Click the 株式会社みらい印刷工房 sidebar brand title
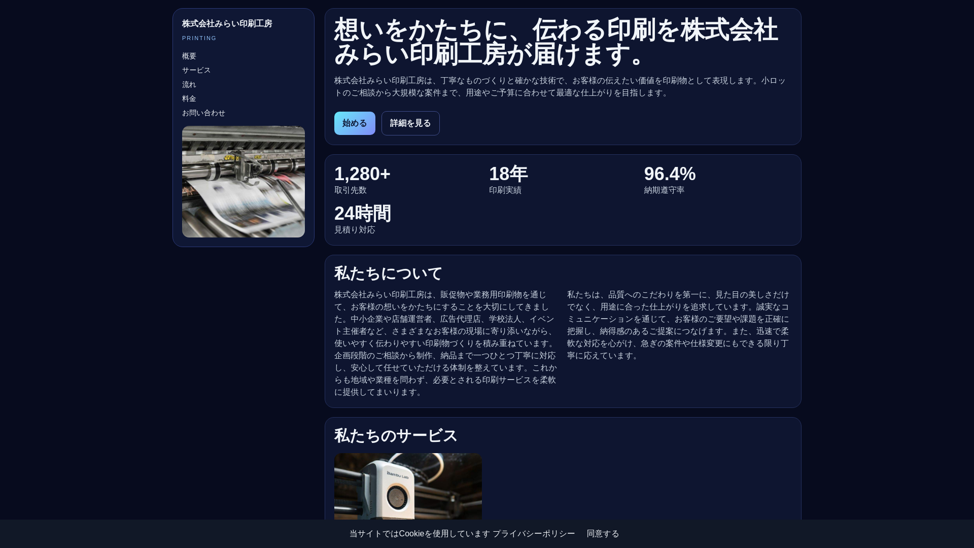 227,23
